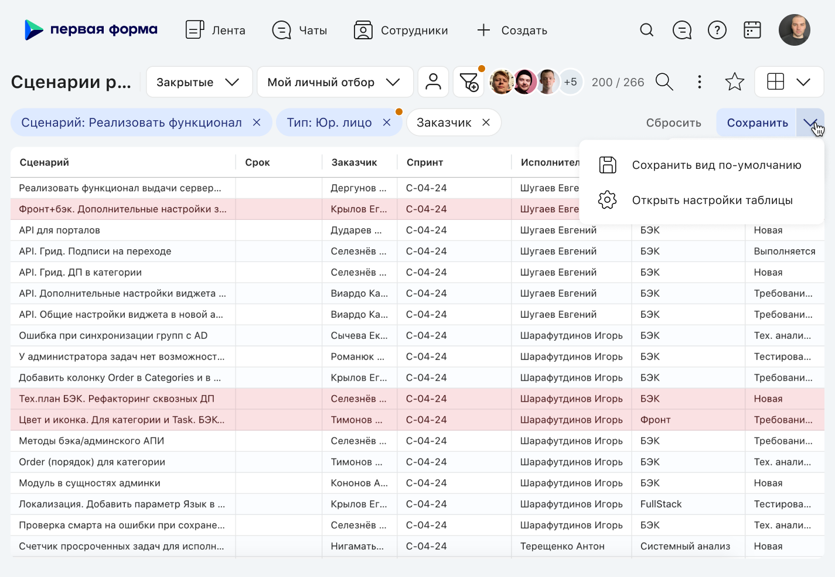Click the «Сбросить» button to reset filters
Image resolution: width=835 pixels, height=577 pixels.
point(673,122)
